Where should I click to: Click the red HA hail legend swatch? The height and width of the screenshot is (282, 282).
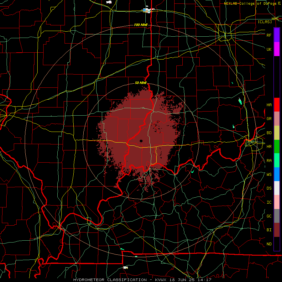click(277, 105)
